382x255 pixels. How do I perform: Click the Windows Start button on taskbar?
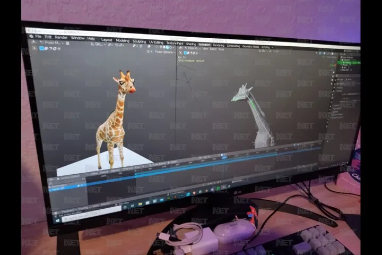pos(57,220)
